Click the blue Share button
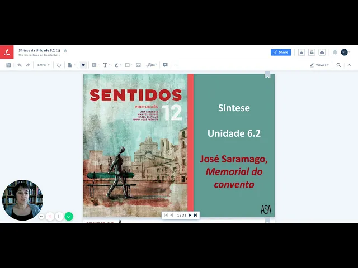358x268 pixels. point(281,52)
